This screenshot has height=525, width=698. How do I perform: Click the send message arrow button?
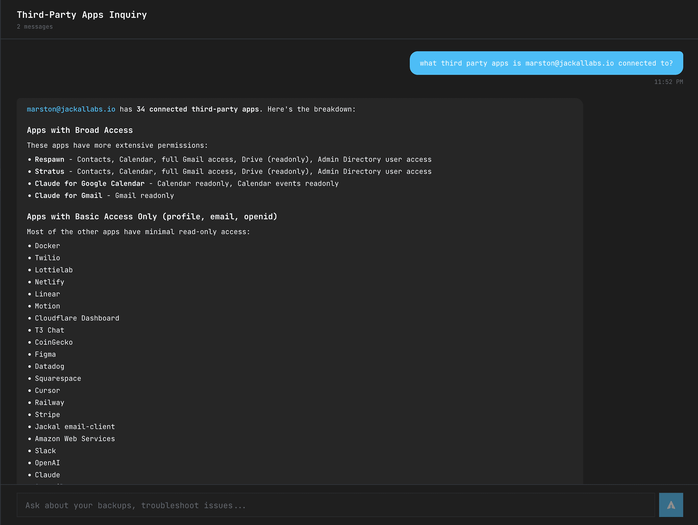point(671,505)
